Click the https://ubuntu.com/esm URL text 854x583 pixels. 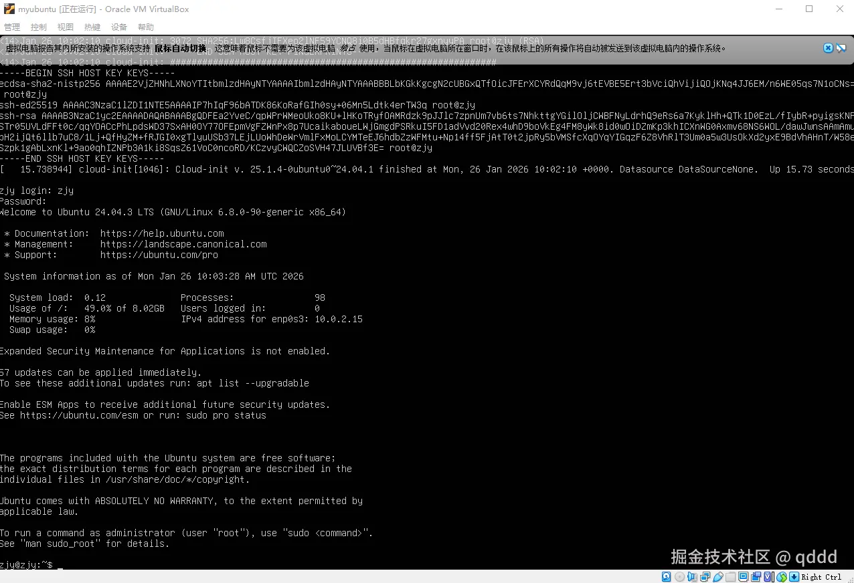pos(79,415)
